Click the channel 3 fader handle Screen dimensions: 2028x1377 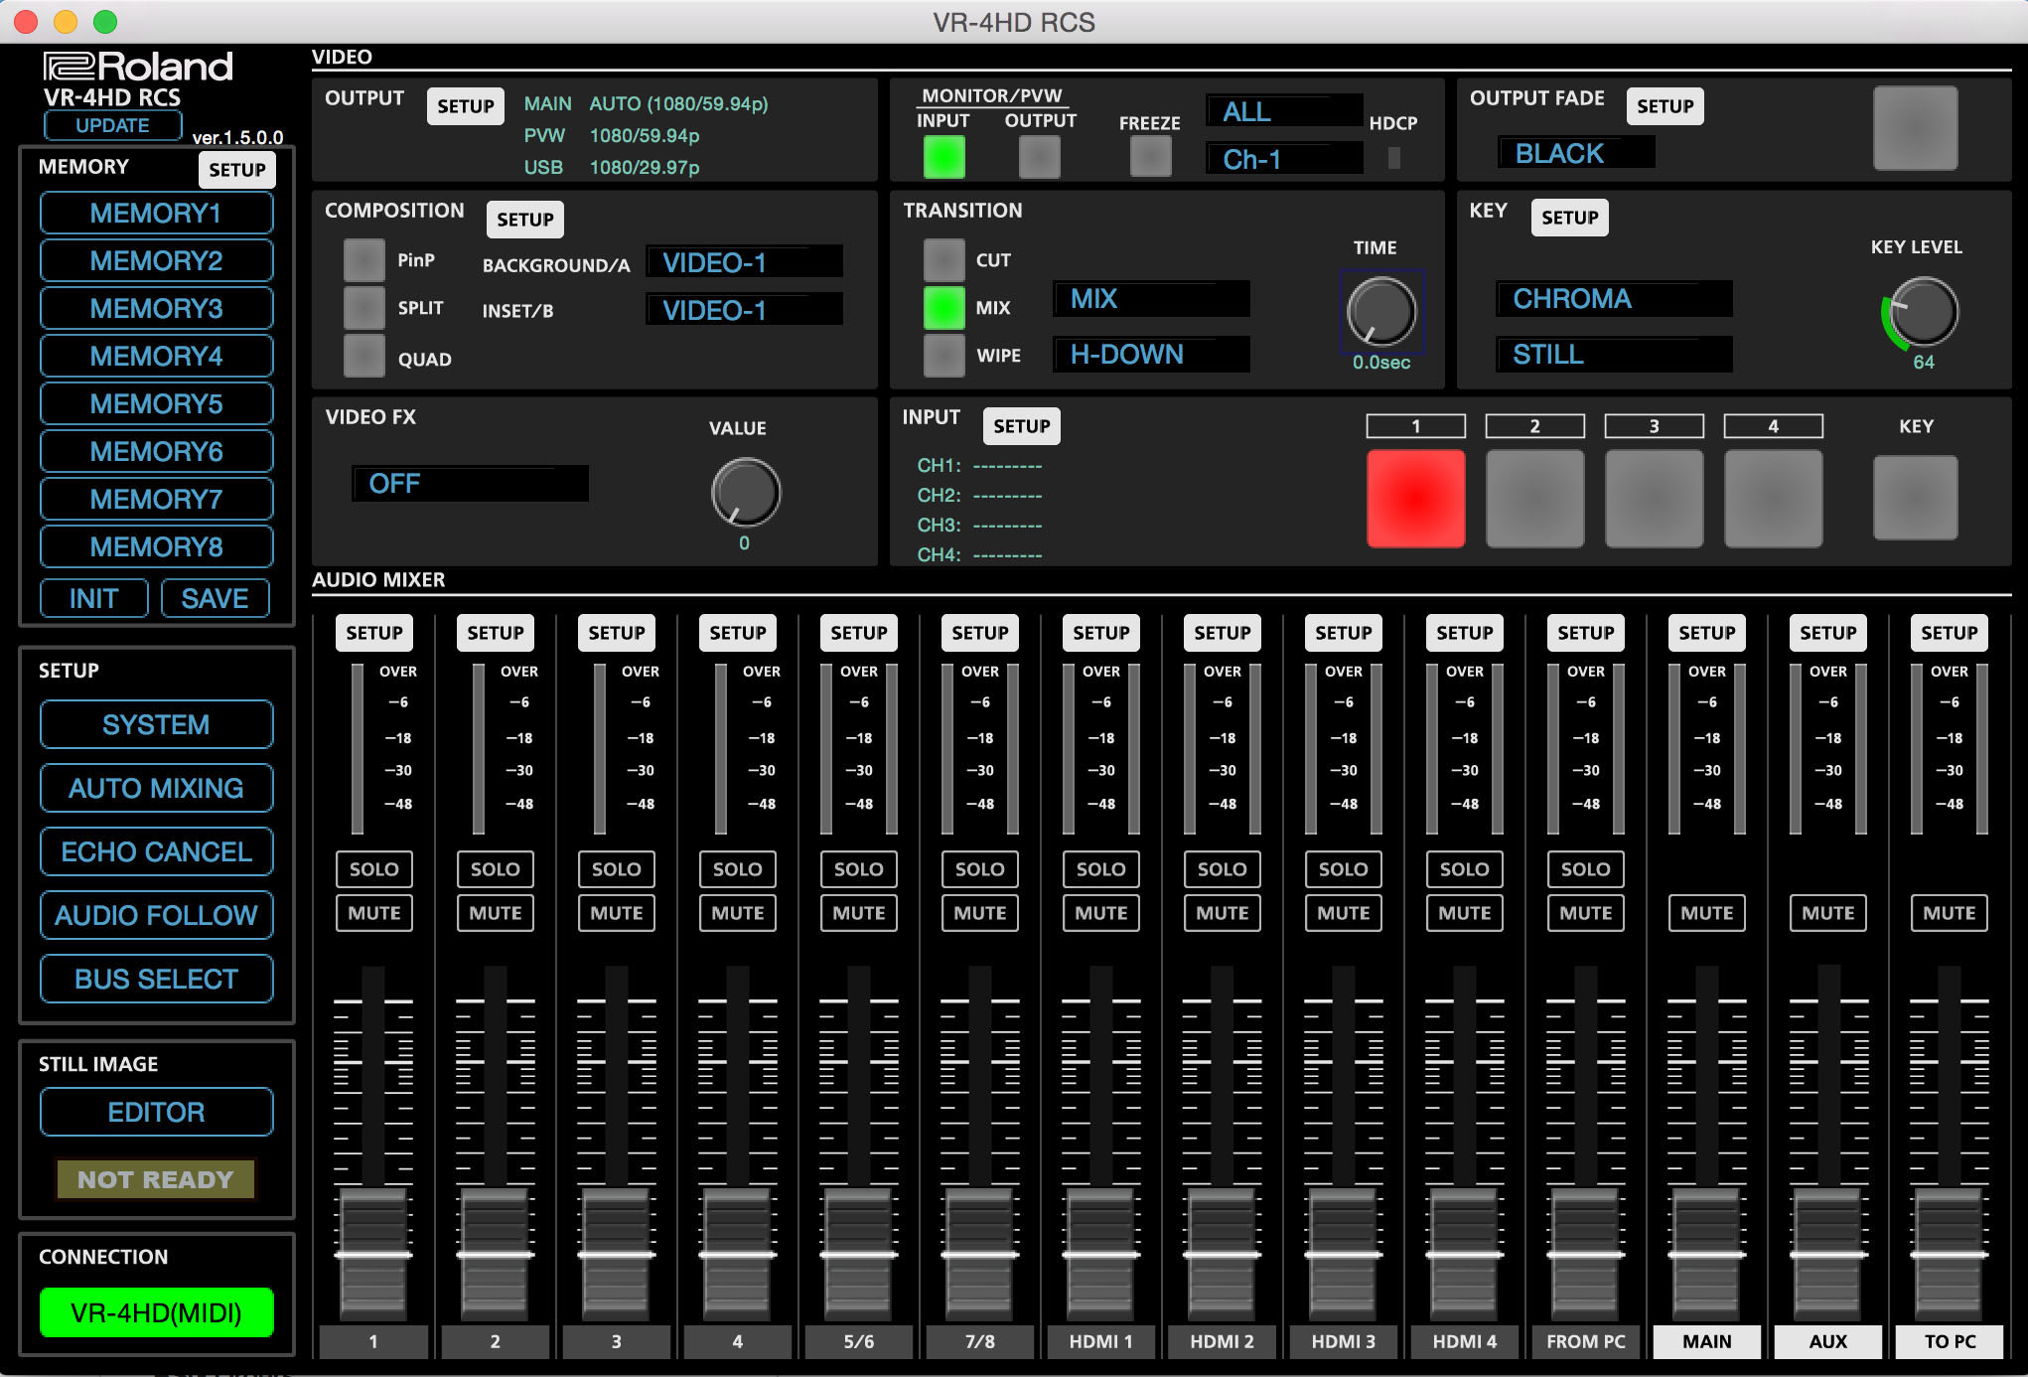(616, 1254)
